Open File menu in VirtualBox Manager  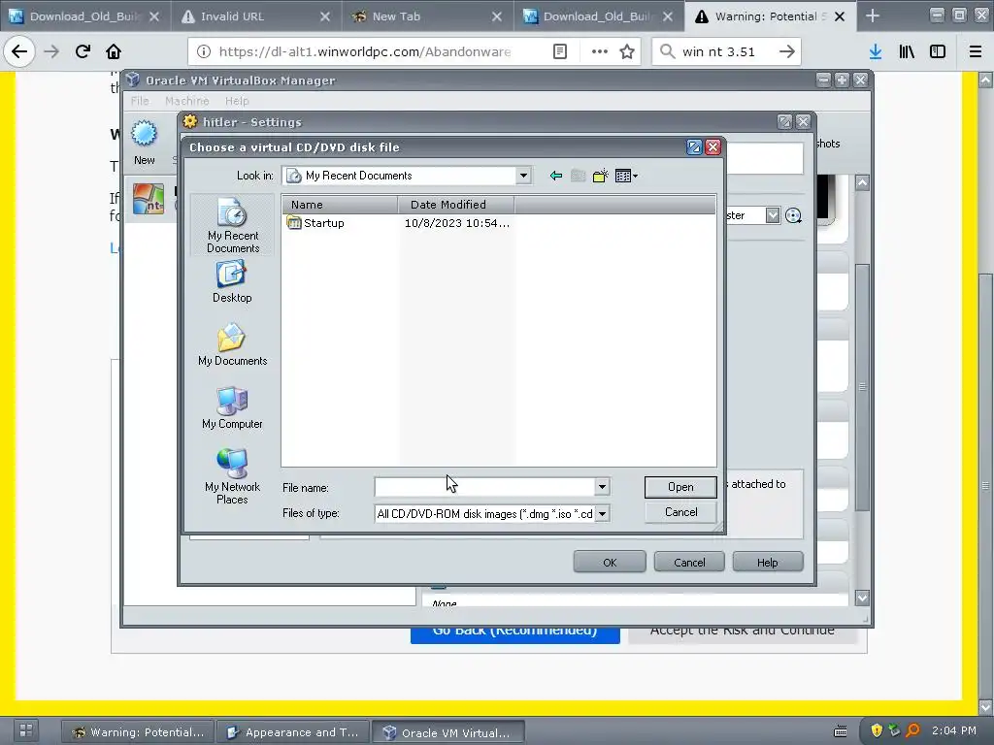[x=140, y=101]
